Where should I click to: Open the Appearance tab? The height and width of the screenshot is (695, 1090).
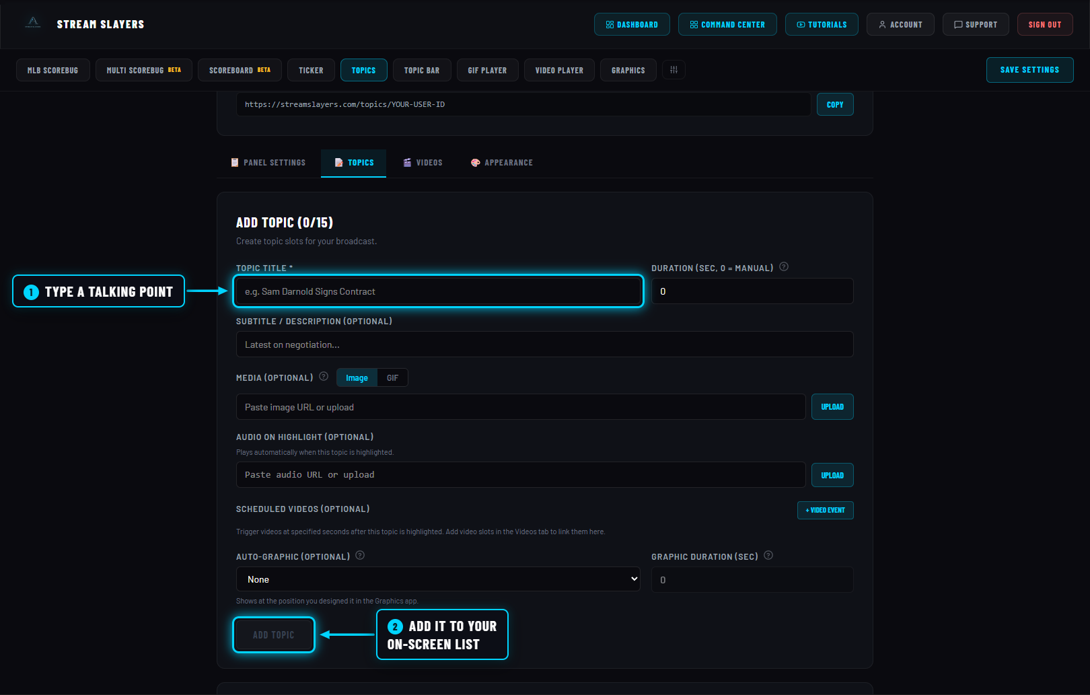[x=502, y=163]
